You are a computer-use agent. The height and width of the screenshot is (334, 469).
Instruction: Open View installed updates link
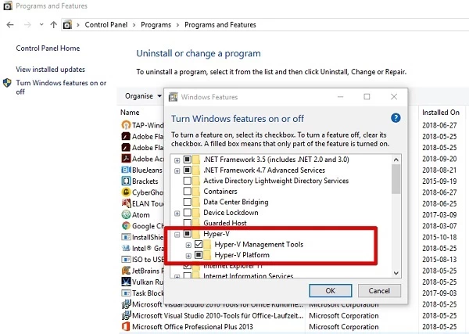coord(51,70)
